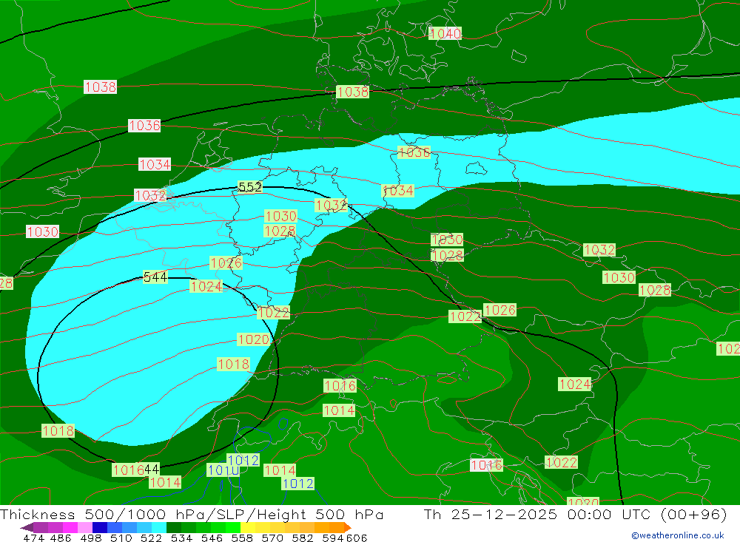The image size is (740, 542).
Task: Select the 'Th 25-12-2025 00:00 UTC (00+96)' timestamp
Action: (x=575, y=514)
